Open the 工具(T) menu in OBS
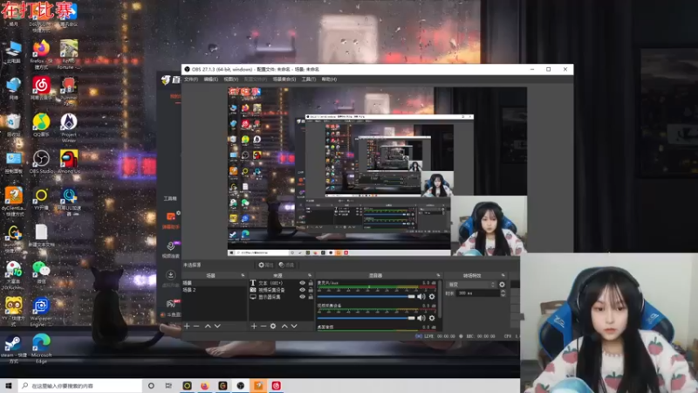 [x=309, y=79]
